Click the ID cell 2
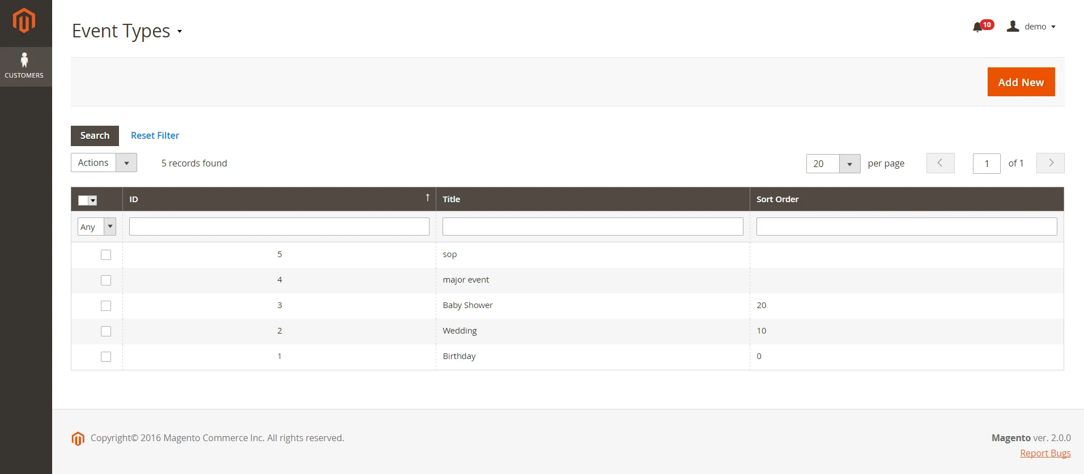The image size is (1084, 474). 279,331
